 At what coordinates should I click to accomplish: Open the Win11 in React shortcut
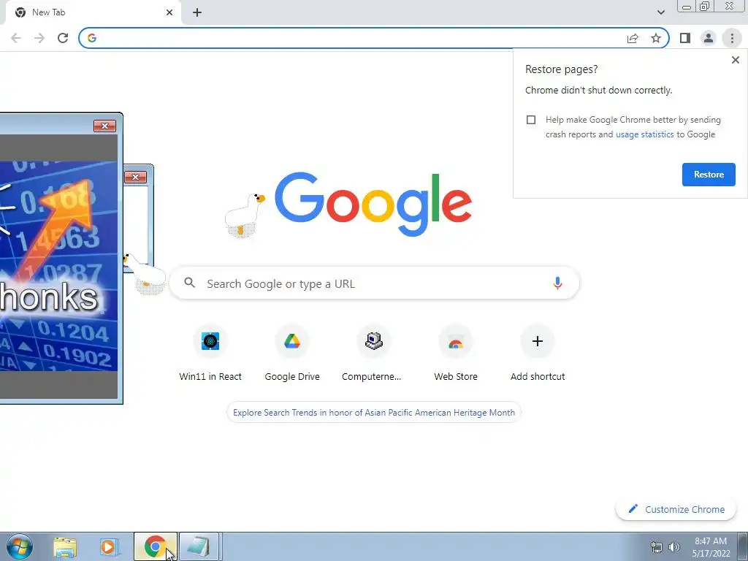point(210,353)
